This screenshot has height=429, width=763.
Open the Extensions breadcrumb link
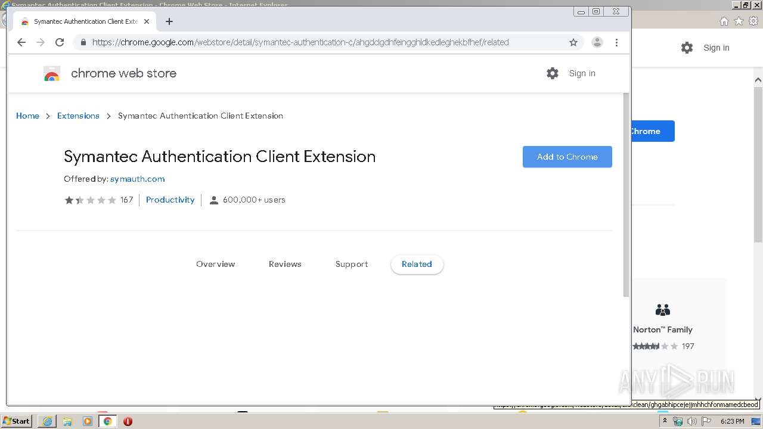[78, 116]
